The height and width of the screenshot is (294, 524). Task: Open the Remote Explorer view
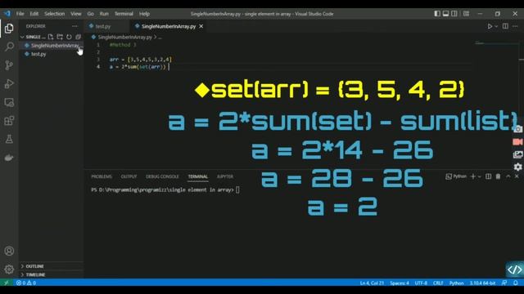[x=9, y=102]
